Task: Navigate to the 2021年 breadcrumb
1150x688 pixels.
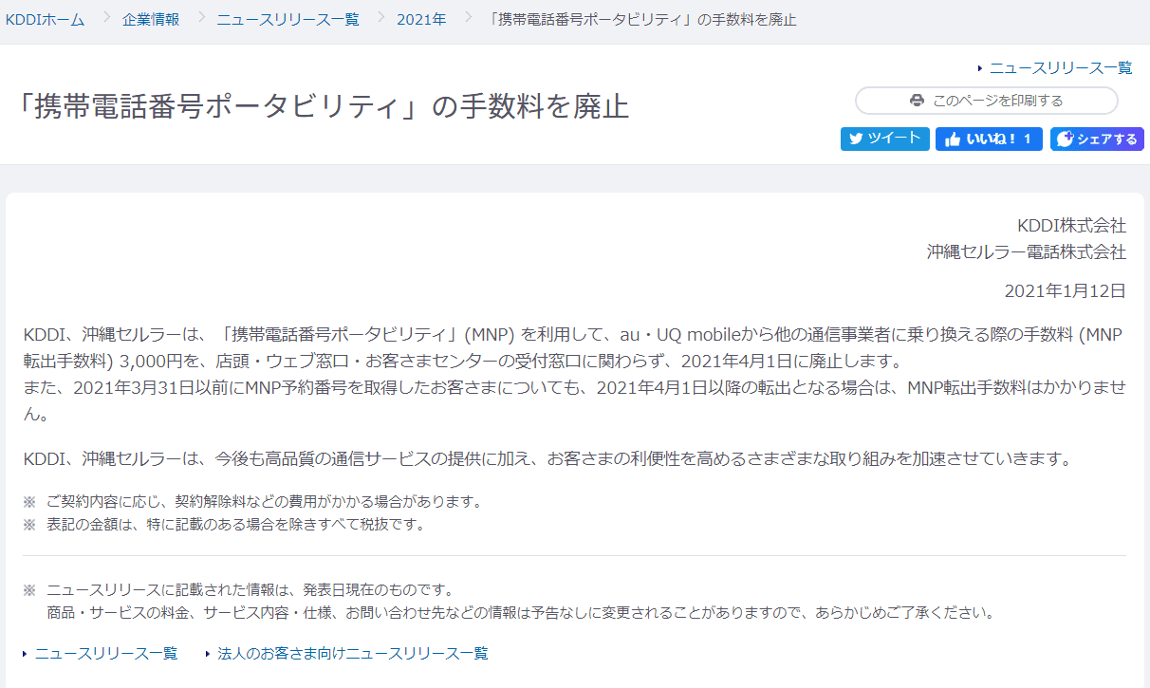Action: (421, 20)
